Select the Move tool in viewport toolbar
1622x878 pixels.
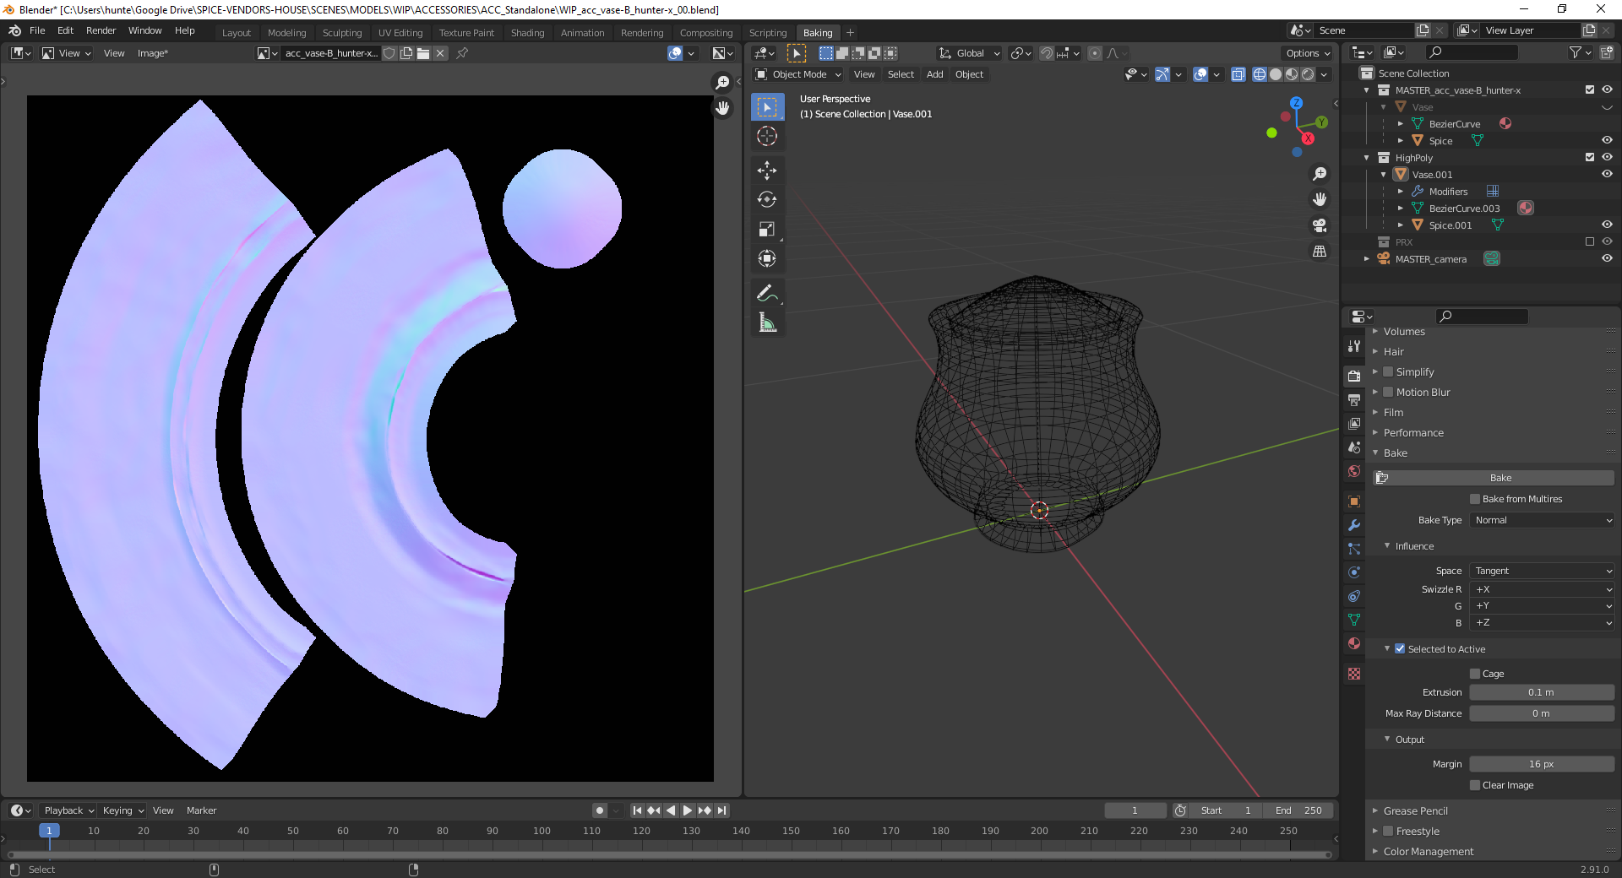[767, 171]
